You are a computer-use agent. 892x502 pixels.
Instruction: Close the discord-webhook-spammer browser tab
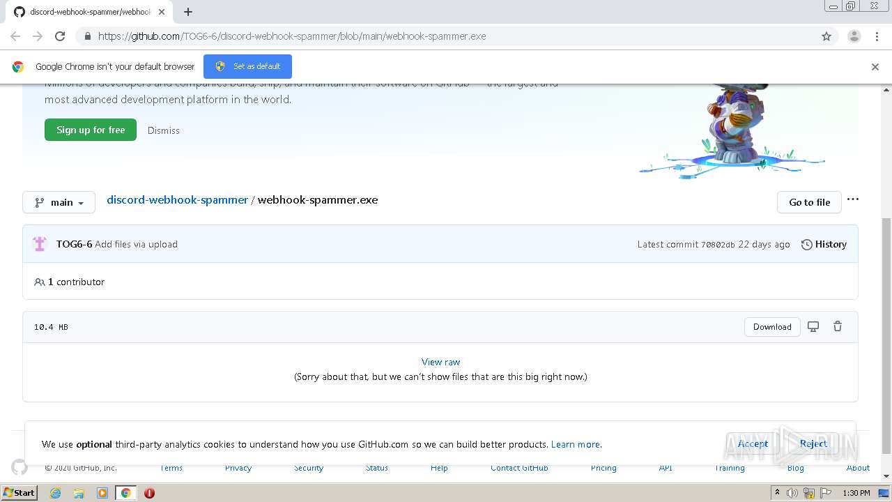[x=162, y=12]
